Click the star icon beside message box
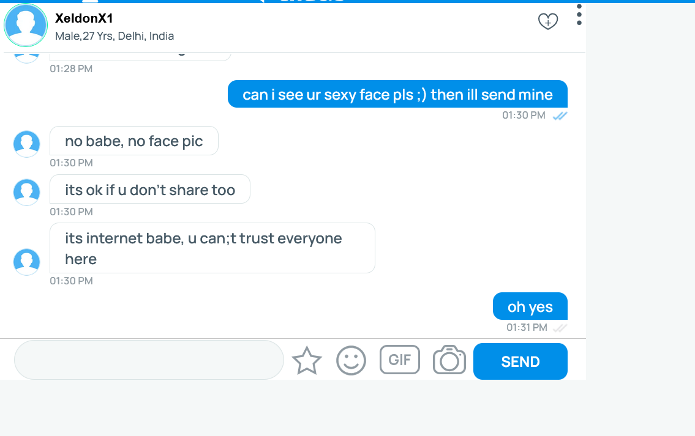Image resolution: width=695 pixels, height=436 pixels. click(307, 361)
